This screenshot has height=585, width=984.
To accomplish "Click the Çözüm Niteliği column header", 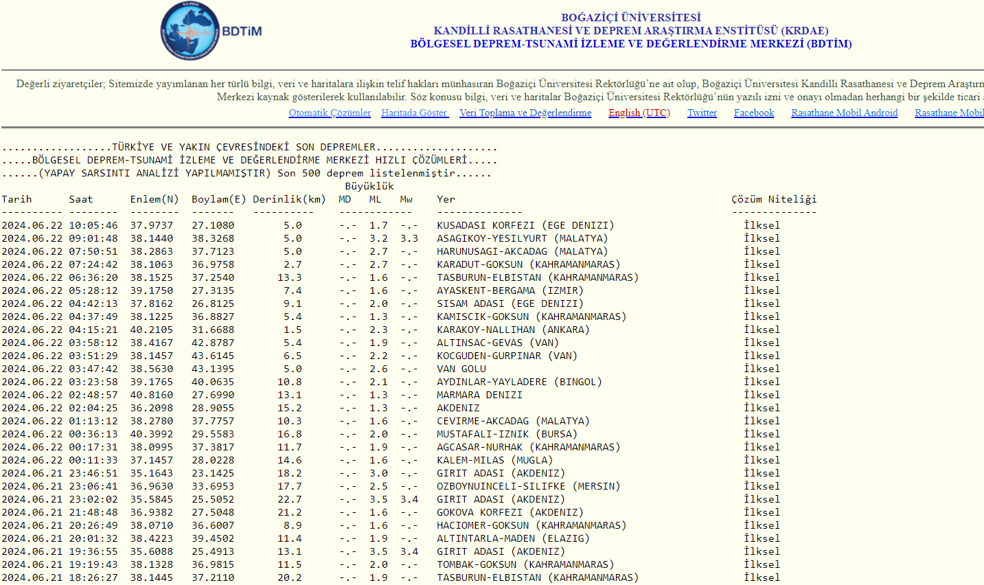I will [774, 199].
